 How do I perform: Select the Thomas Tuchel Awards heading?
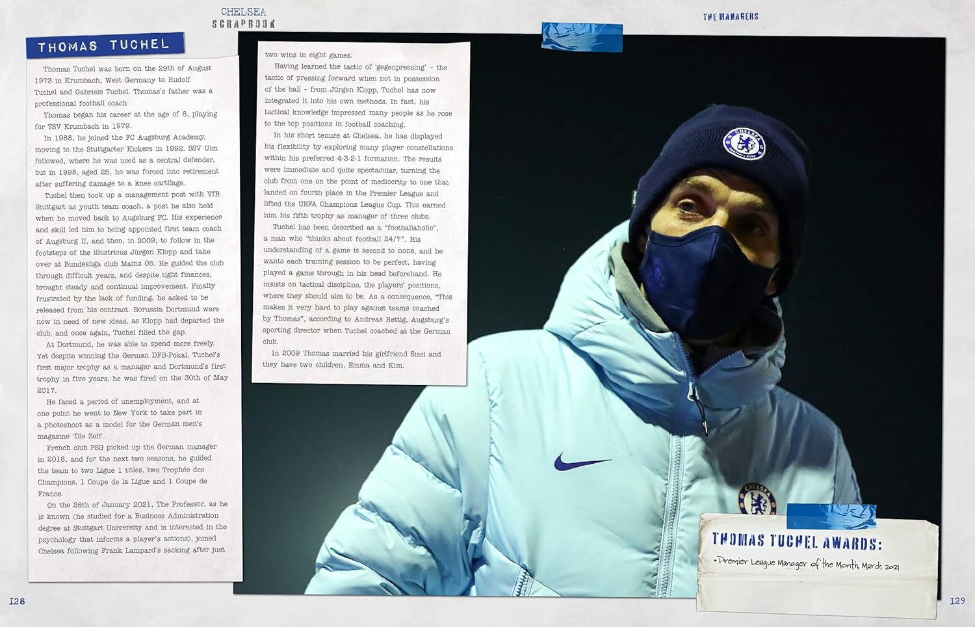[x=796, y=540]
